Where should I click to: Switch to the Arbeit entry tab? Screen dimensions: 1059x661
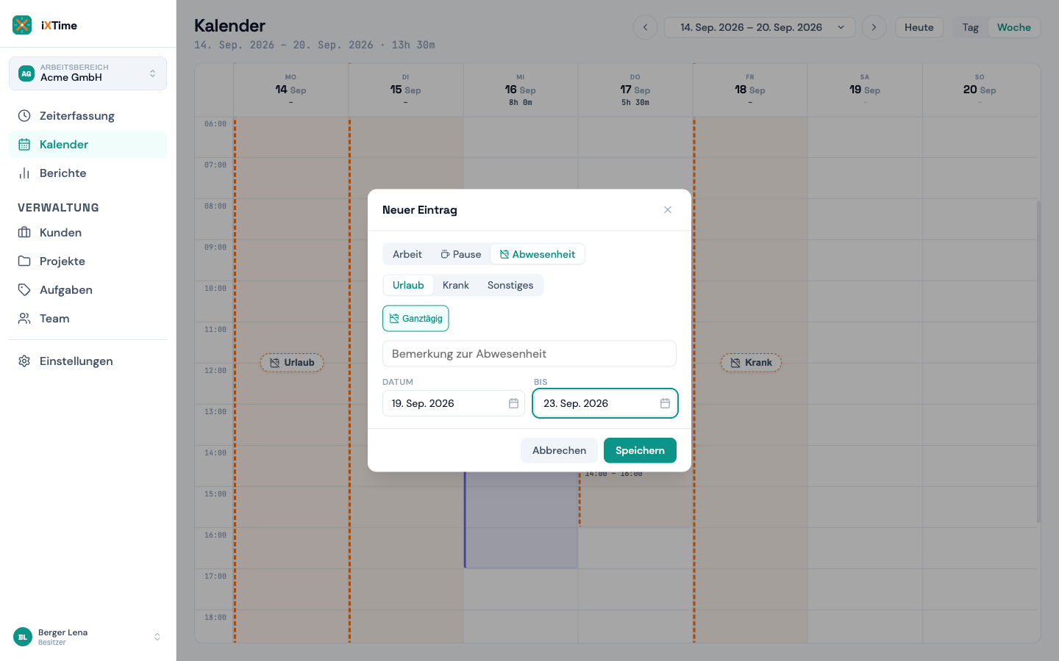click(407, 255)
